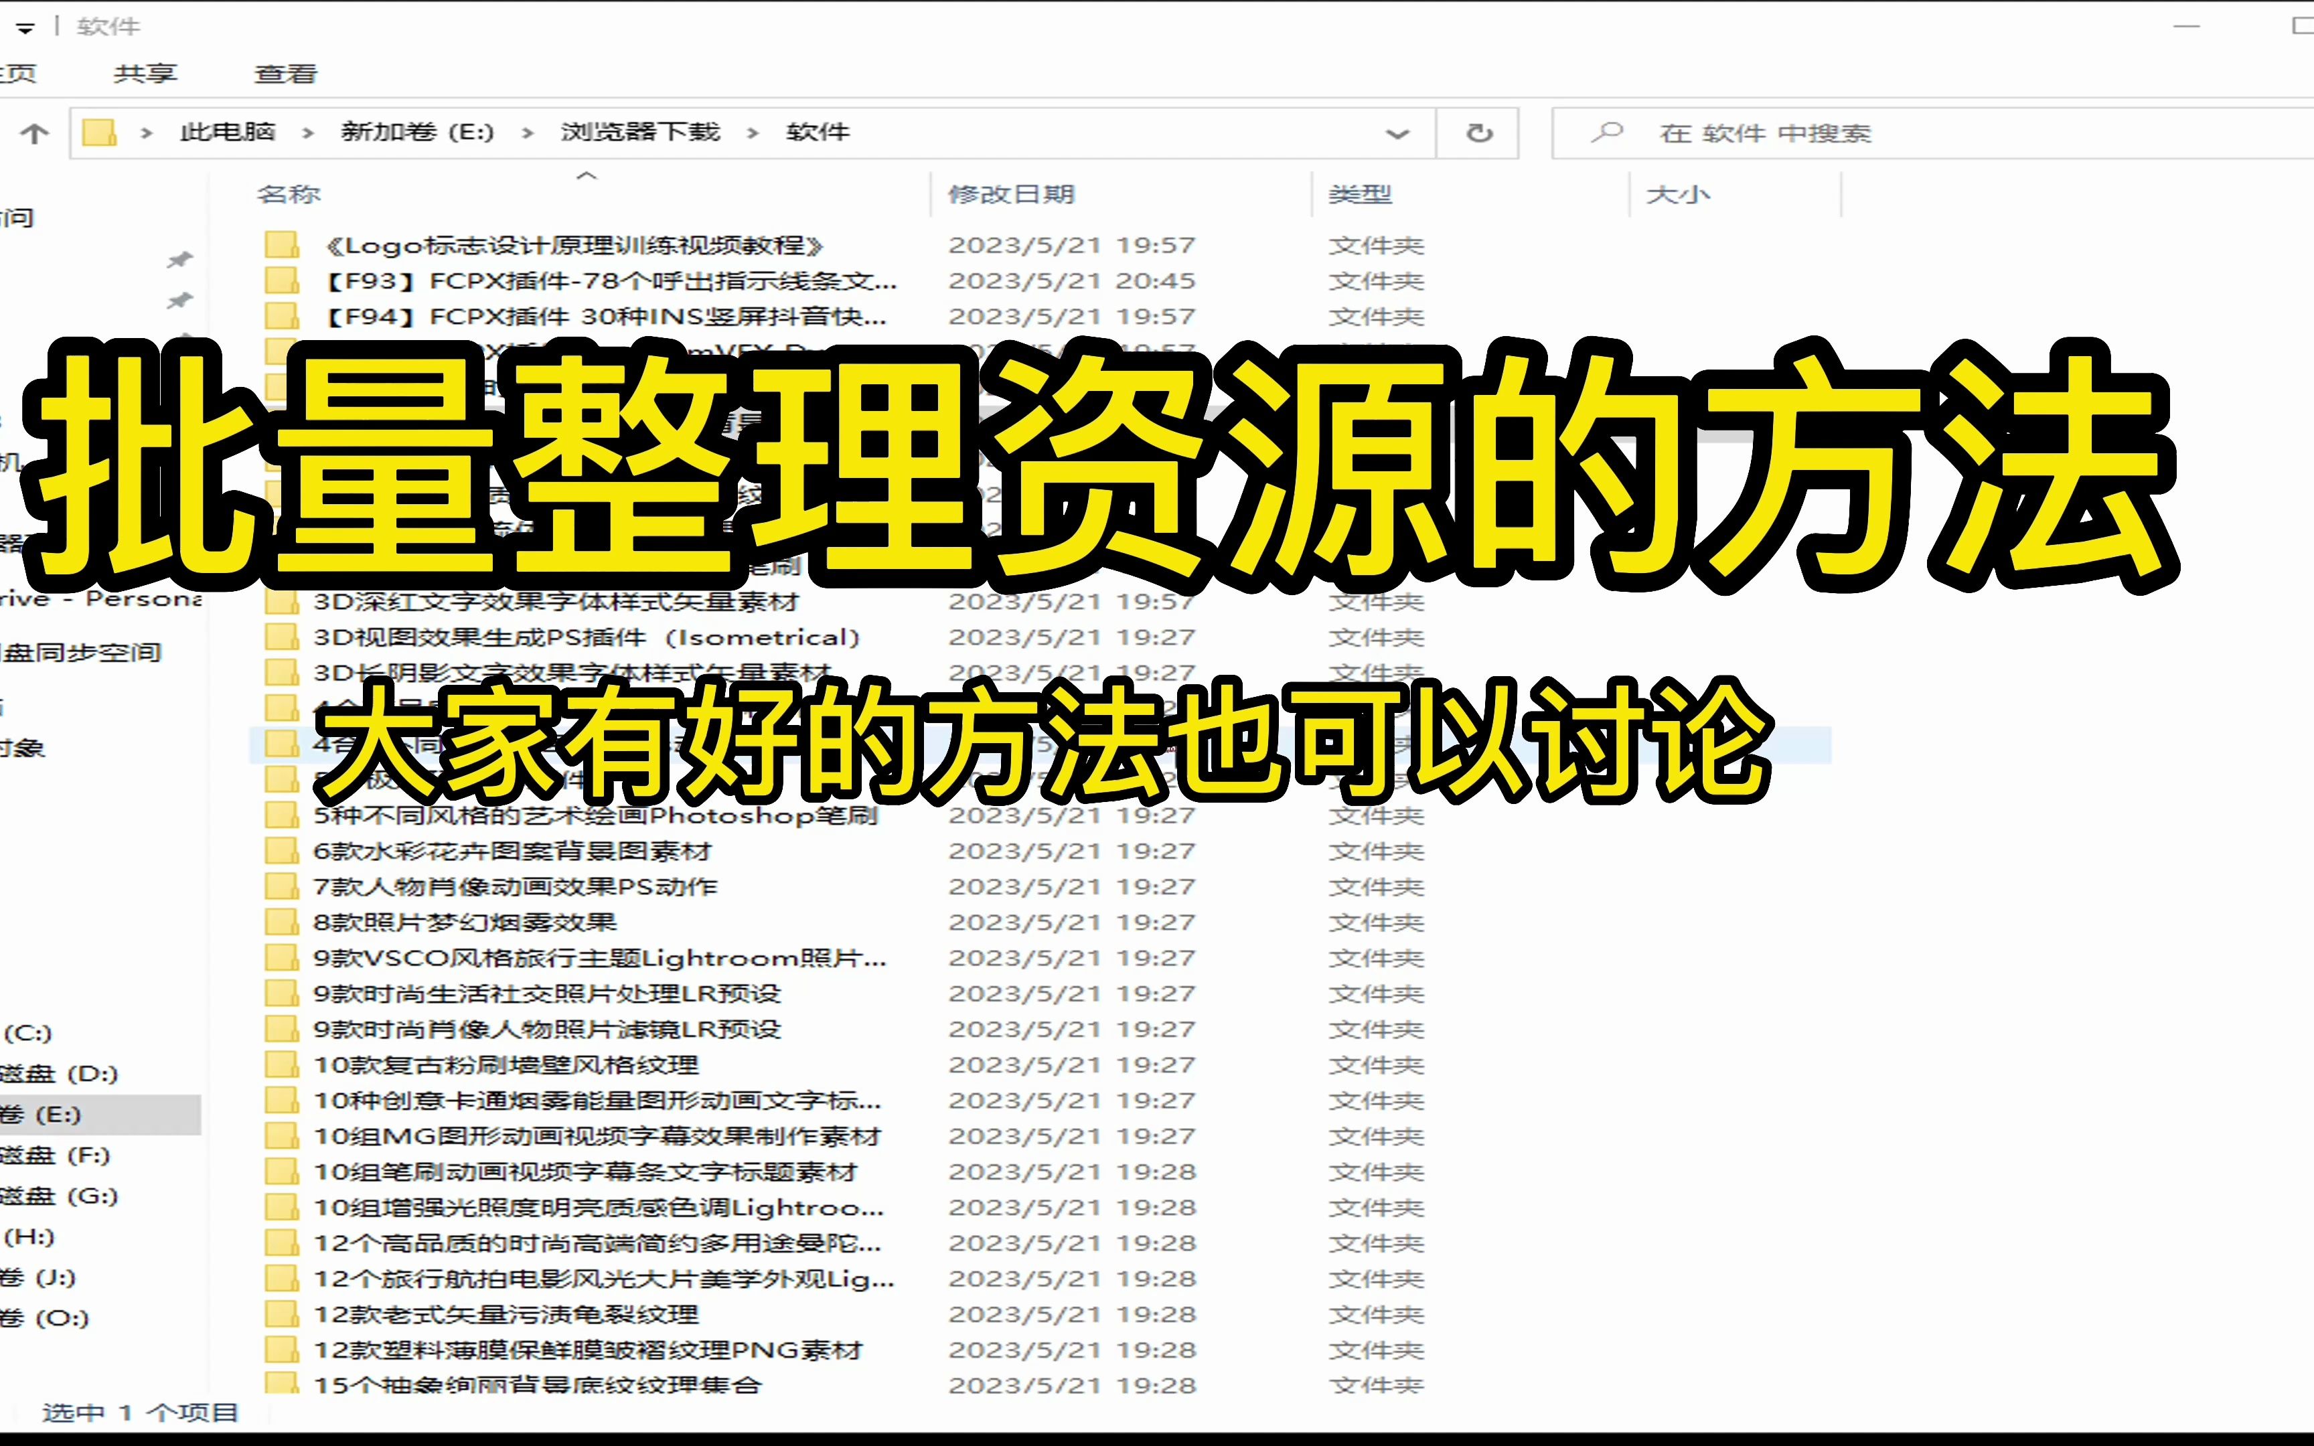The width and height of the screenshot is (2314, 1446).
Task: Click folder icon of 10款复古粉刷墙壁风格纹理
Action: (x=281, y=1064)
